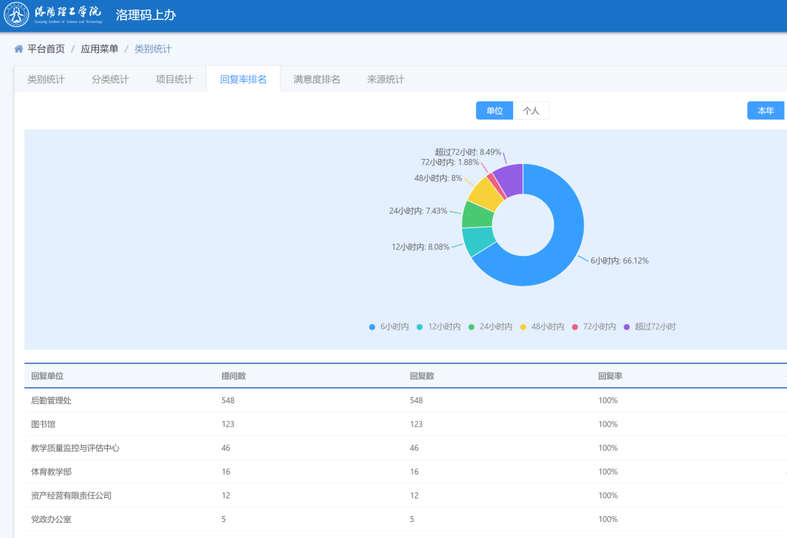Hide the 48小时内 legend series

pos(542,327)
